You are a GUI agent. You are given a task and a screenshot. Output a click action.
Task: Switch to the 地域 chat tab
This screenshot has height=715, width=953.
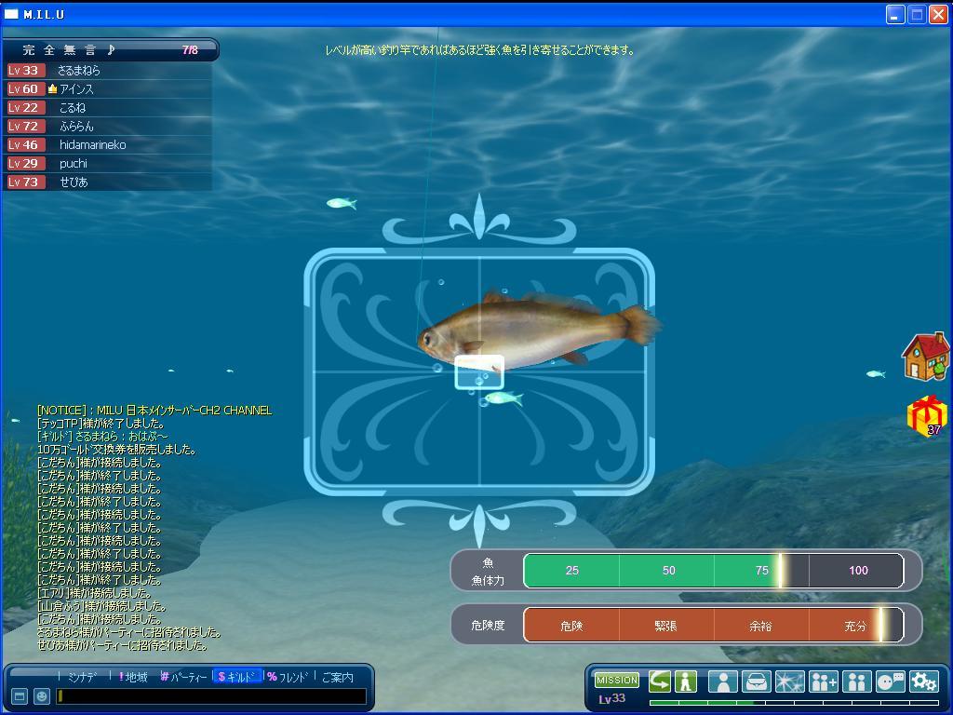(x=132, y=677)
